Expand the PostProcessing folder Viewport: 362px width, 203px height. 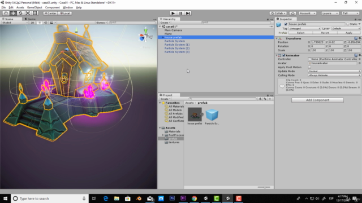pos(163,135)
